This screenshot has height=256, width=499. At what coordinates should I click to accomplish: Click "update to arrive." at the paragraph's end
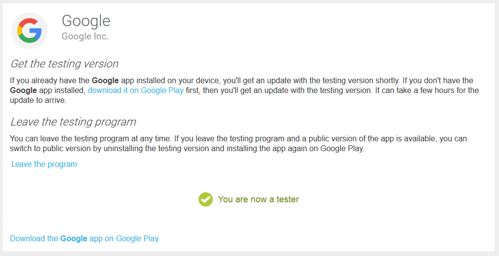click(x=38, y=100)
